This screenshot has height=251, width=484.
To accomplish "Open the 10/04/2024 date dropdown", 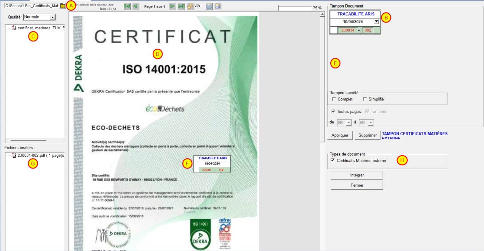I will (376, 21).
